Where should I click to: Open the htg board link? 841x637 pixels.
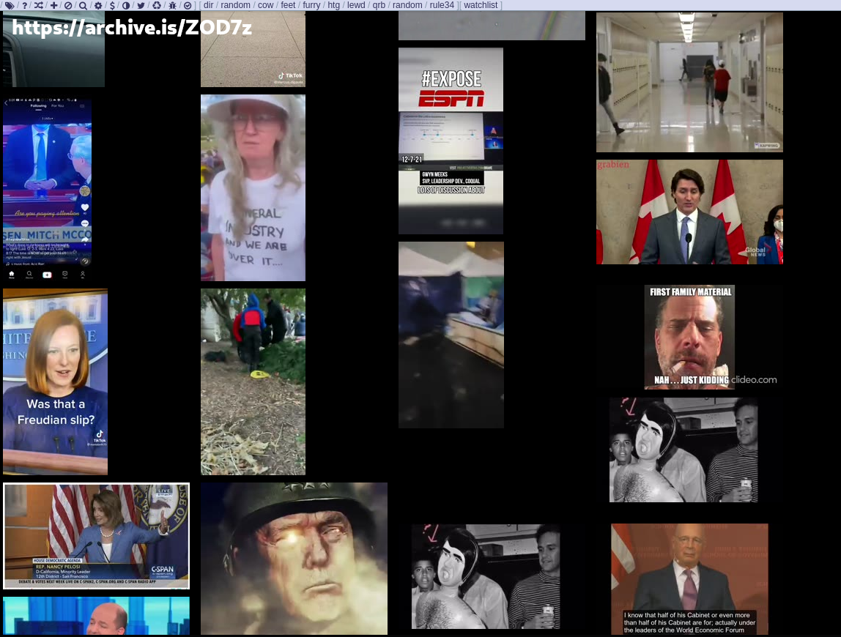coord(333,5)
